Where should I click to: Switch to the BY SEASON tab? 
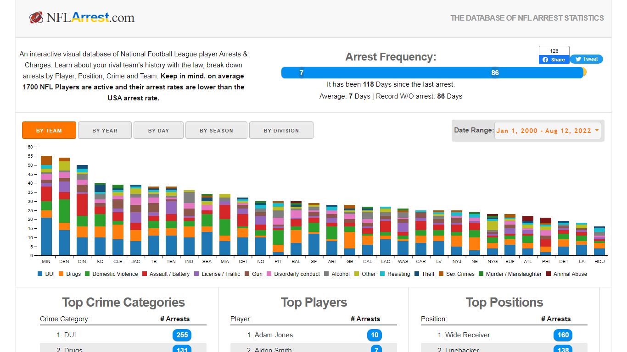216,130
